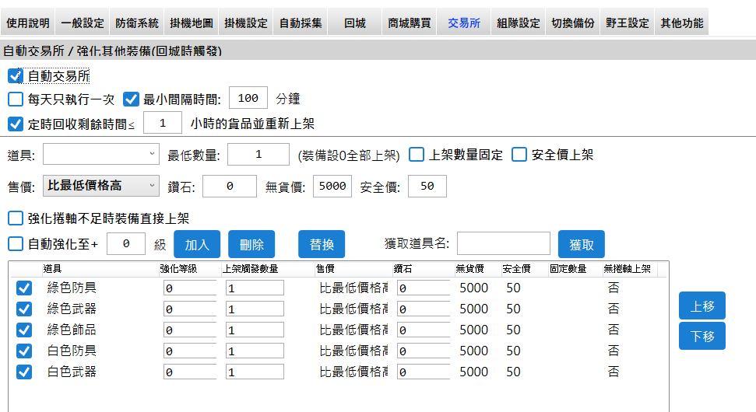The width and height of the screenshot is (756, 412).
Task: Enable 每天只執行一次 option
Action: click(16, 99)
